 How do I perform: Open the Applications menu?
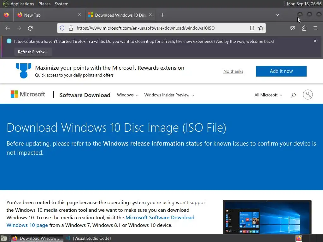22,4
